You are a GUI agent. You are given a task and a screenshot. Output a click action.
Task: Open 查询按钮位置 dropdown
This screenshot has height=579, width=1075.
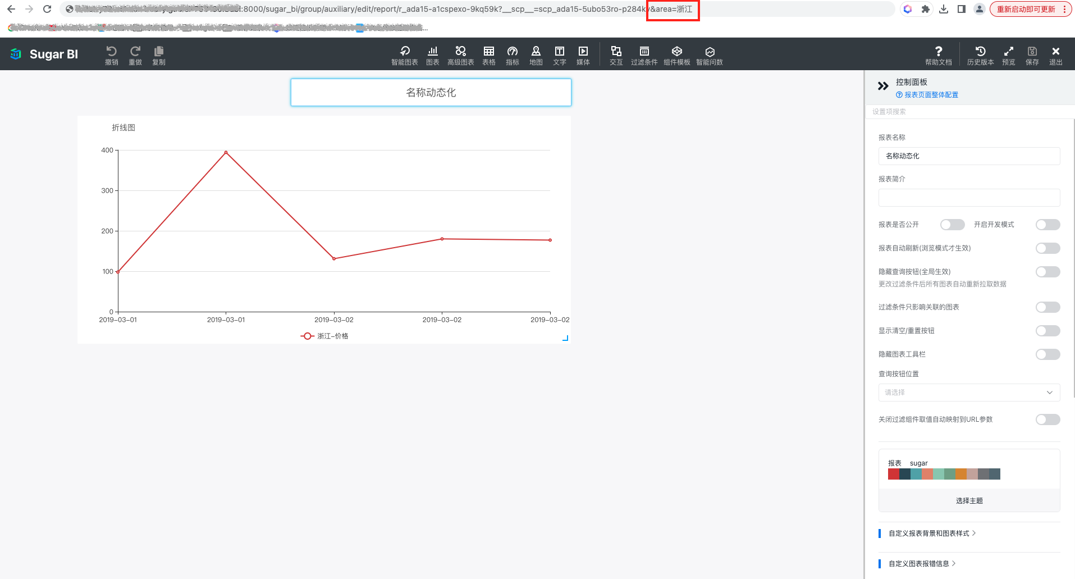tap(969, 393)
